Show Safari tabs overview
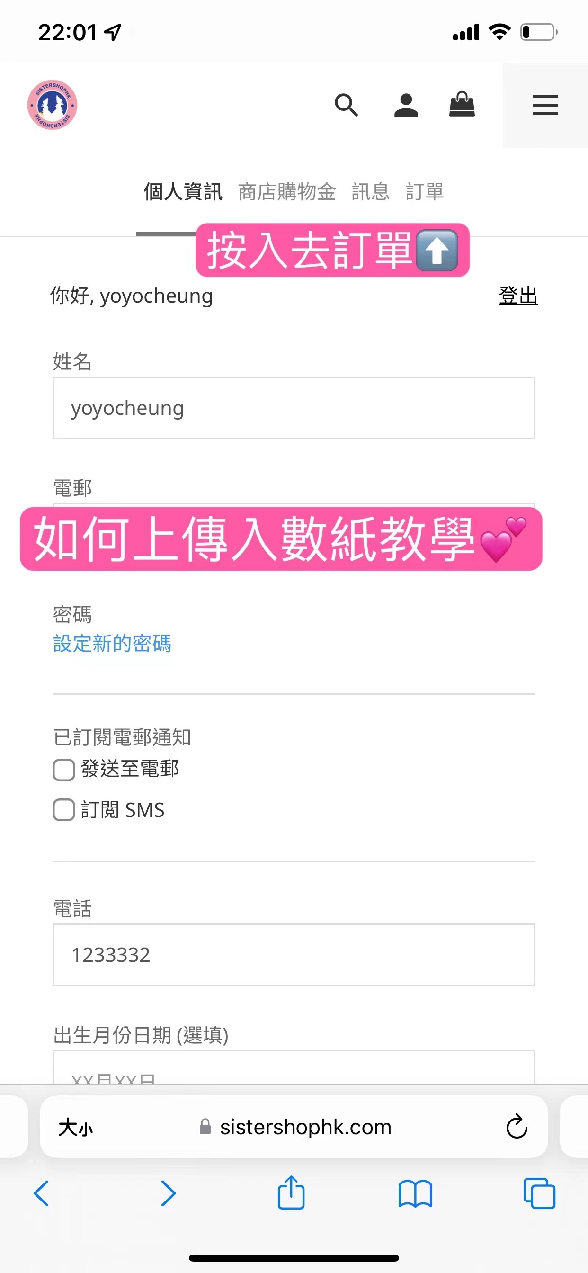This screenshot has width=588, height=1273. pos(539,1193)
